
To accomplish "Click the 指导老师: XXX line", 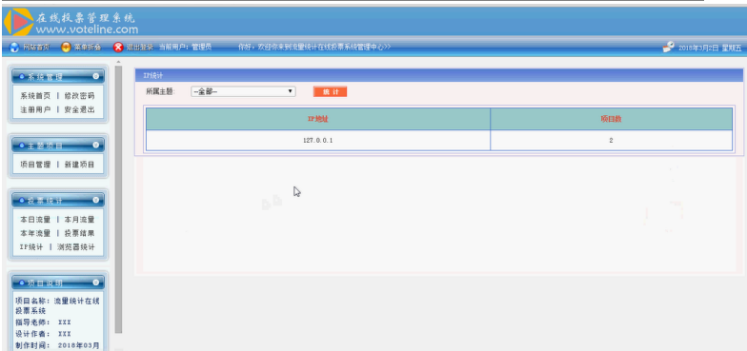I will (44, 322).
